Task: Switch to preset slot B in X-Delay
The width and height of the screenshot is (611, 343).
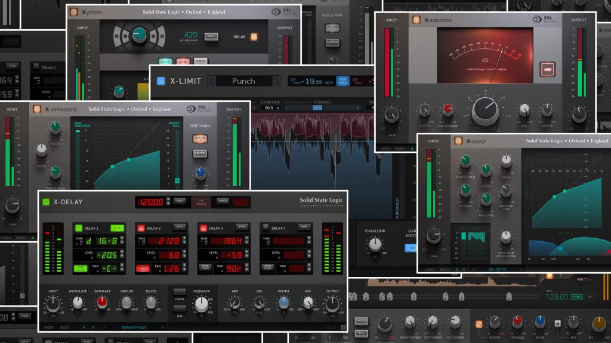Action: point(93,328)
